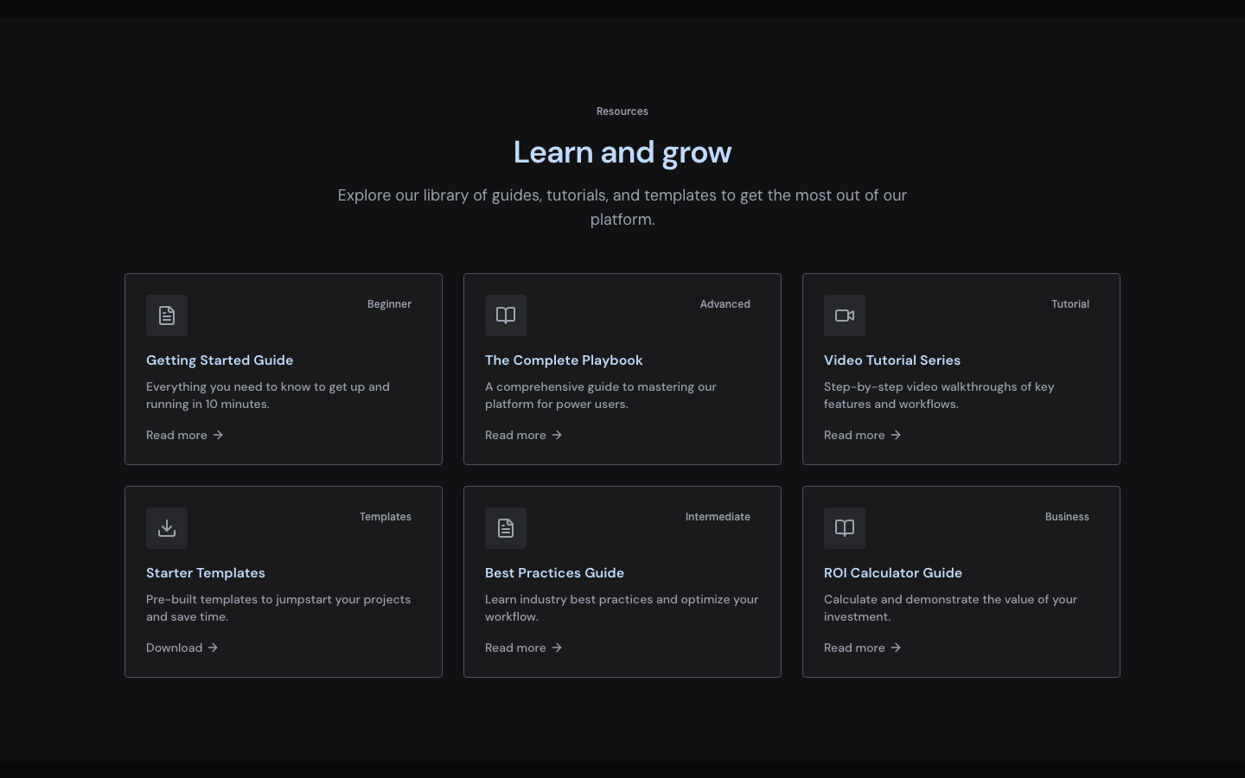Open the Getting Started Guide via Read more
Image resolution: width=1245 pixels, height=778 pixels.
(176, 435)
